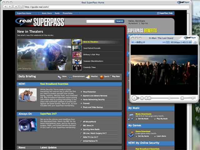Open the Photo/Video nav item

point(67,13)
